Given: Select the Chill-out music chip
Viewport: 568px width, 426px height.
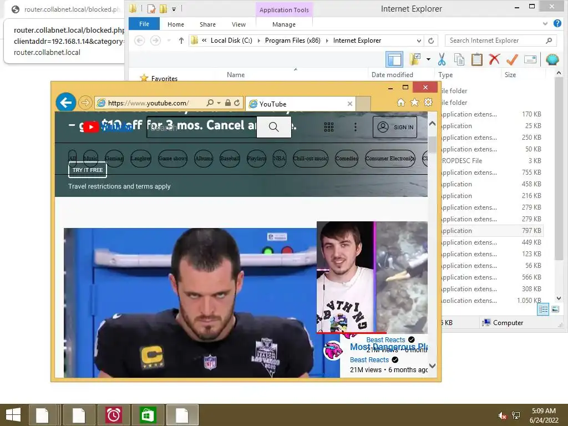Looking at the screenshot, I should click(x=311, y=158).
